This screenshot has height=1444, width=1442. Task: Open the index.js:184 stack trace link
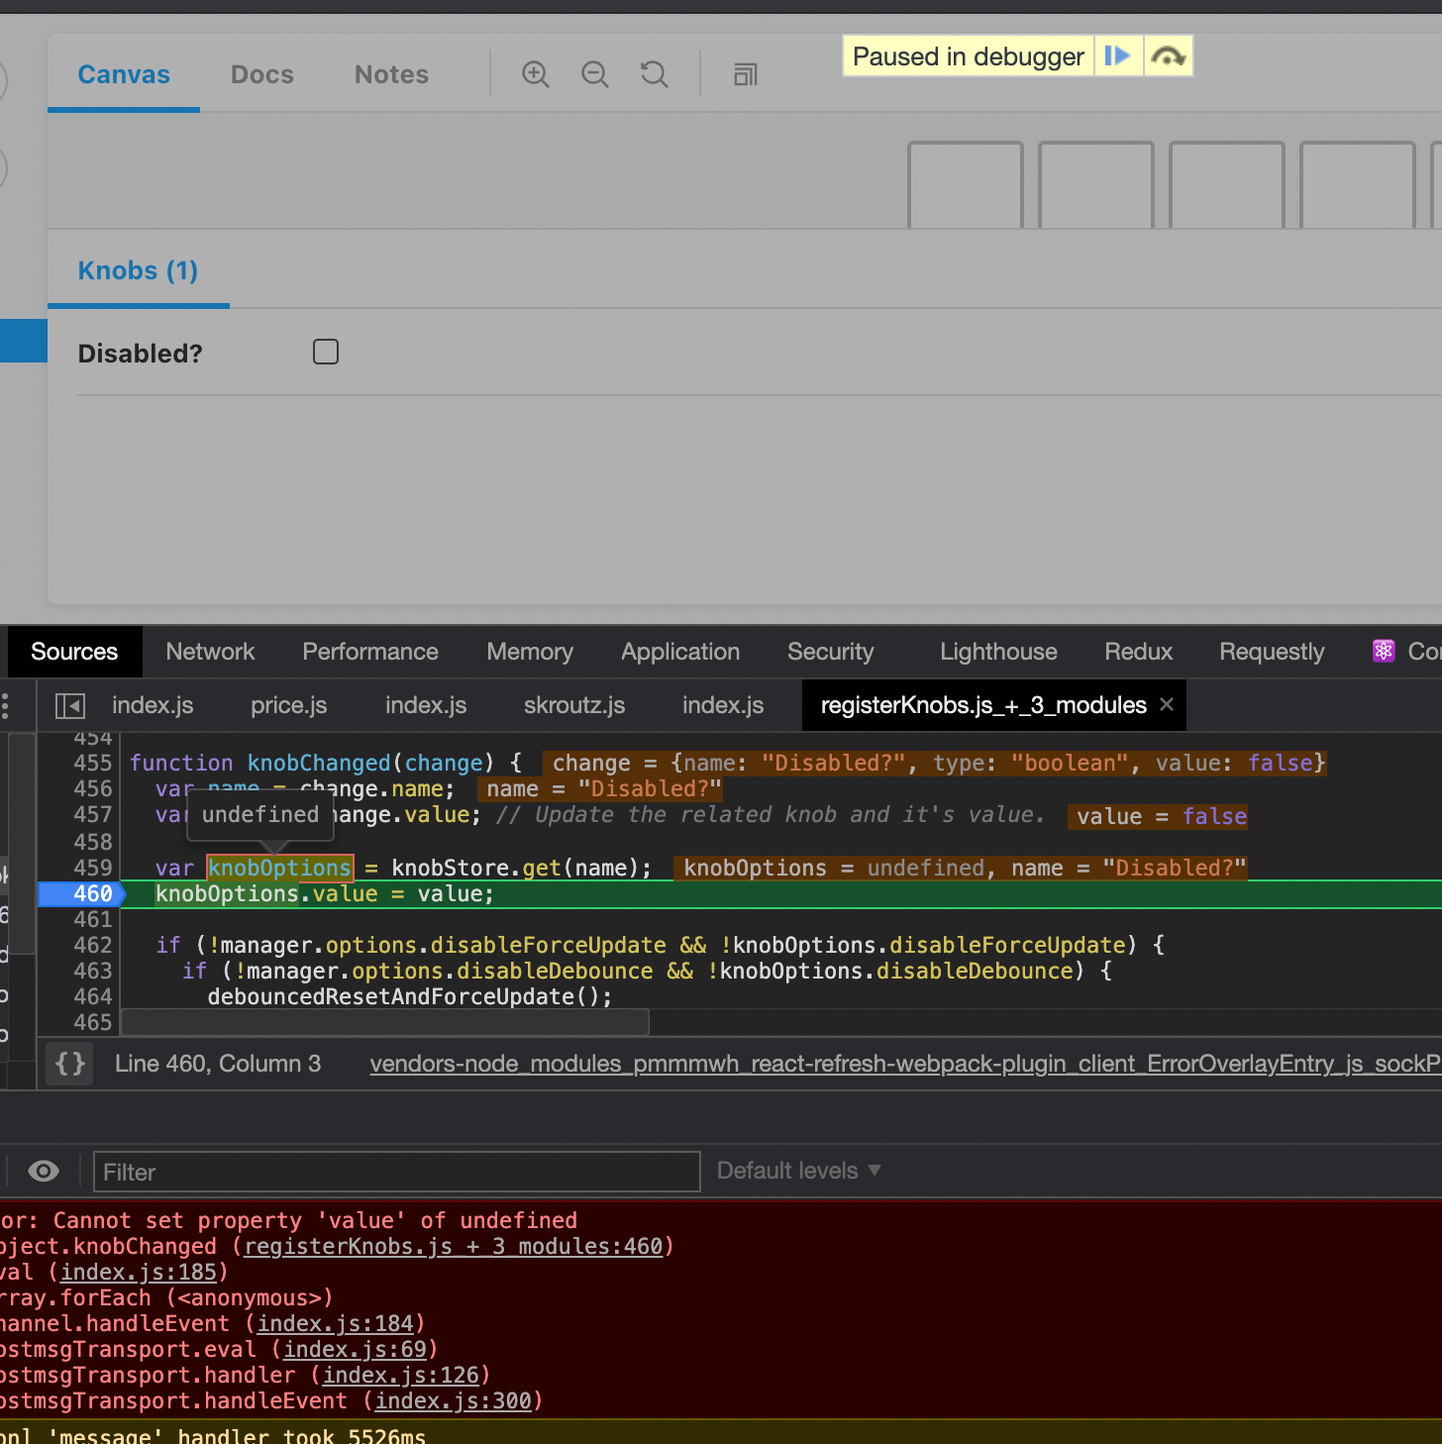pyautogui.click(x=336, y=1323)
